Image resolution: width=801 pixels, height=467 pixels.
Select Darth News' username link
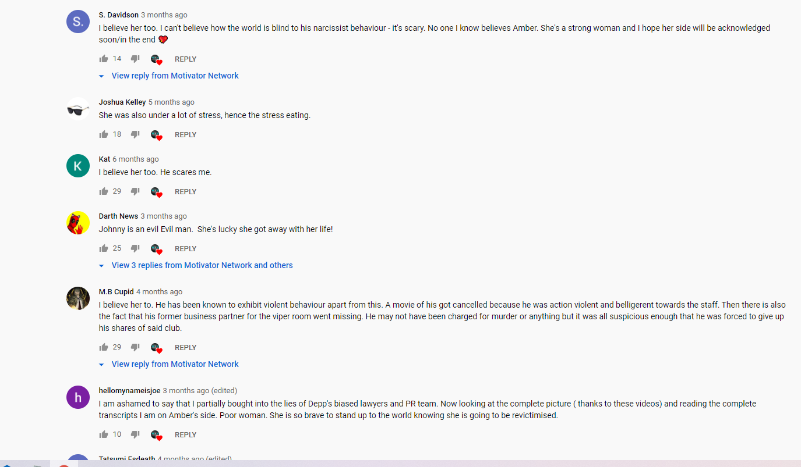tap(118, 216)
